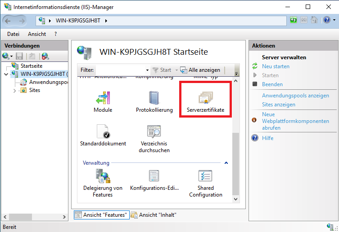Screen dimensions: 339x232
Task: Click Anwendungspools anzeigen link
Action: (295, 96)
